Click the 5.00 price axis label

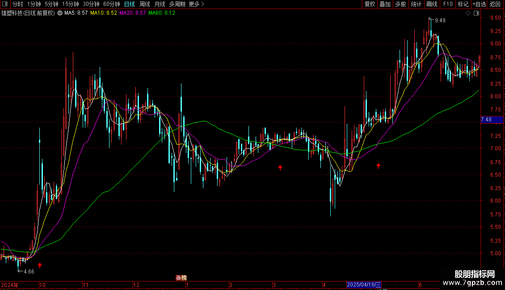point(495,253)
